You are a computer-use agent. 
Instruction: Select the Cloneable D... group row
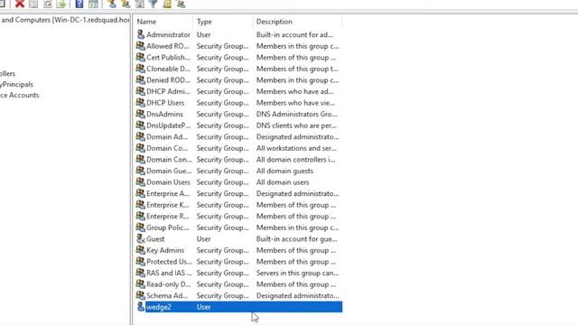point(238,69)
